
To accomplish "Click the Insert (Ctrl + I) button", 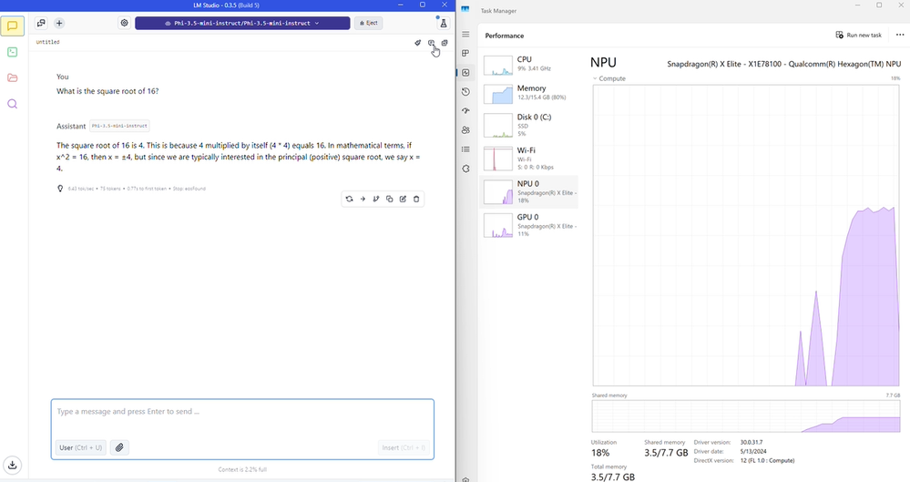I will click(x=404, y=447).
